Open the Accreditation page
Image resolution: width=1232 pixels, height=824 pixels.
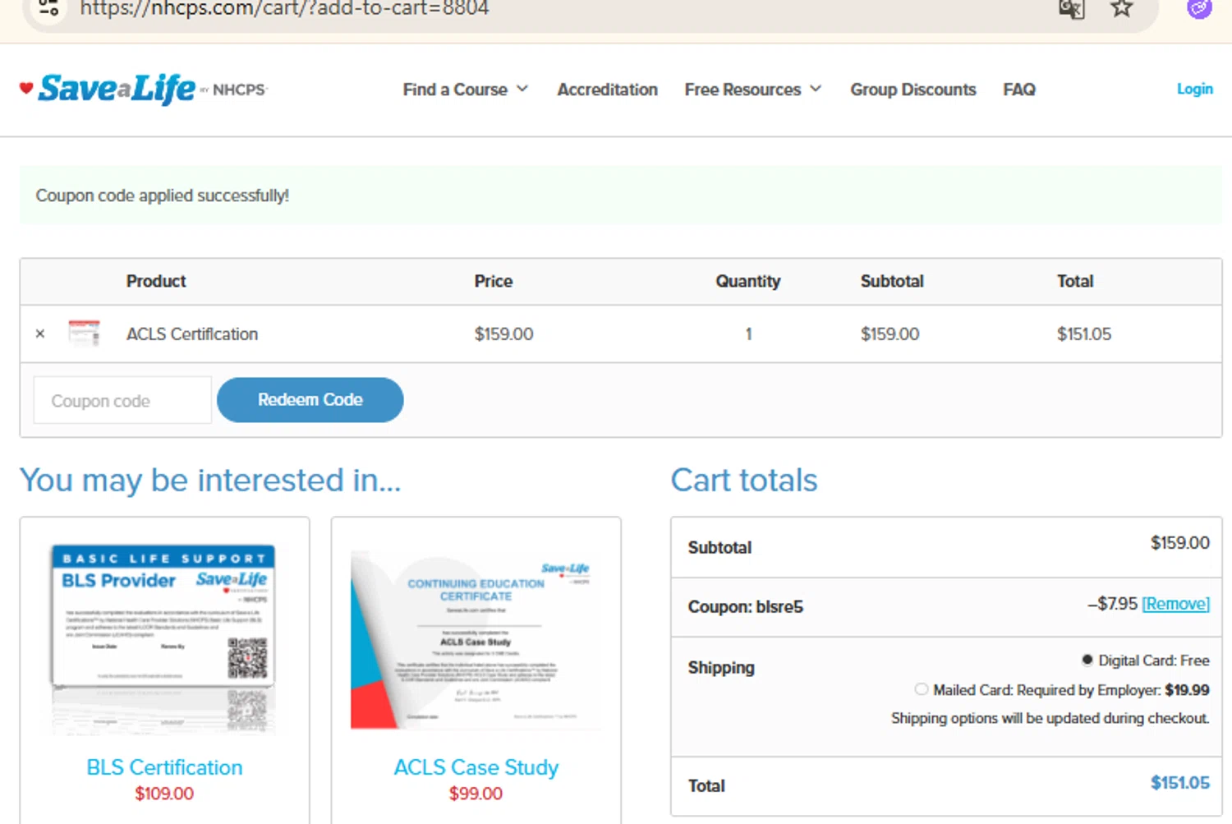607,89
